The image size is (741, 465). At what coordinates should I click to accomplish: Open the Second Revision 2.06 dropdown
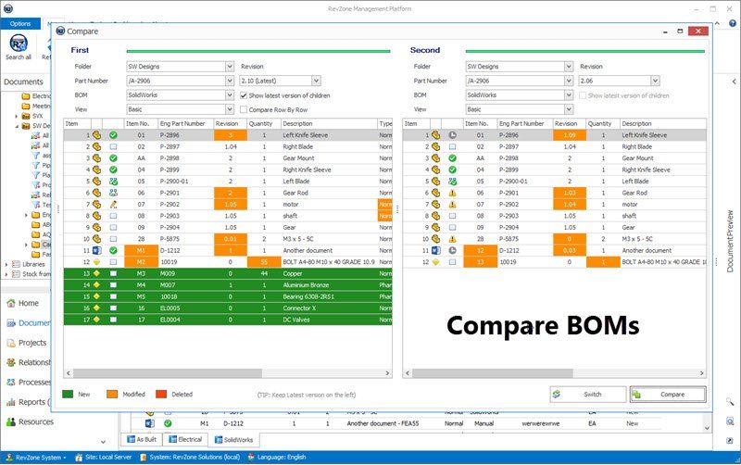655,81
